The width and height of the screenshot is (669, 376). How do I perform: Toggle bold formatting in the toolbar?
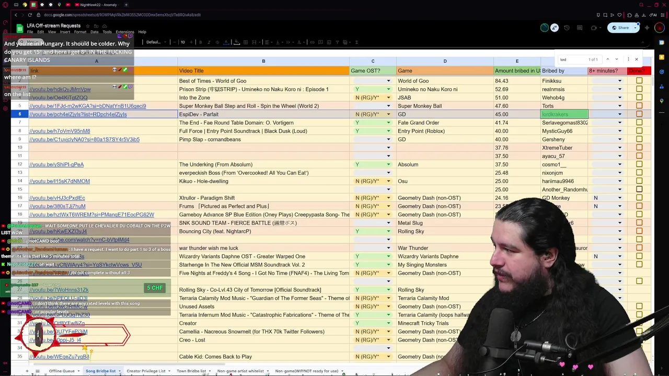[201, 42]
